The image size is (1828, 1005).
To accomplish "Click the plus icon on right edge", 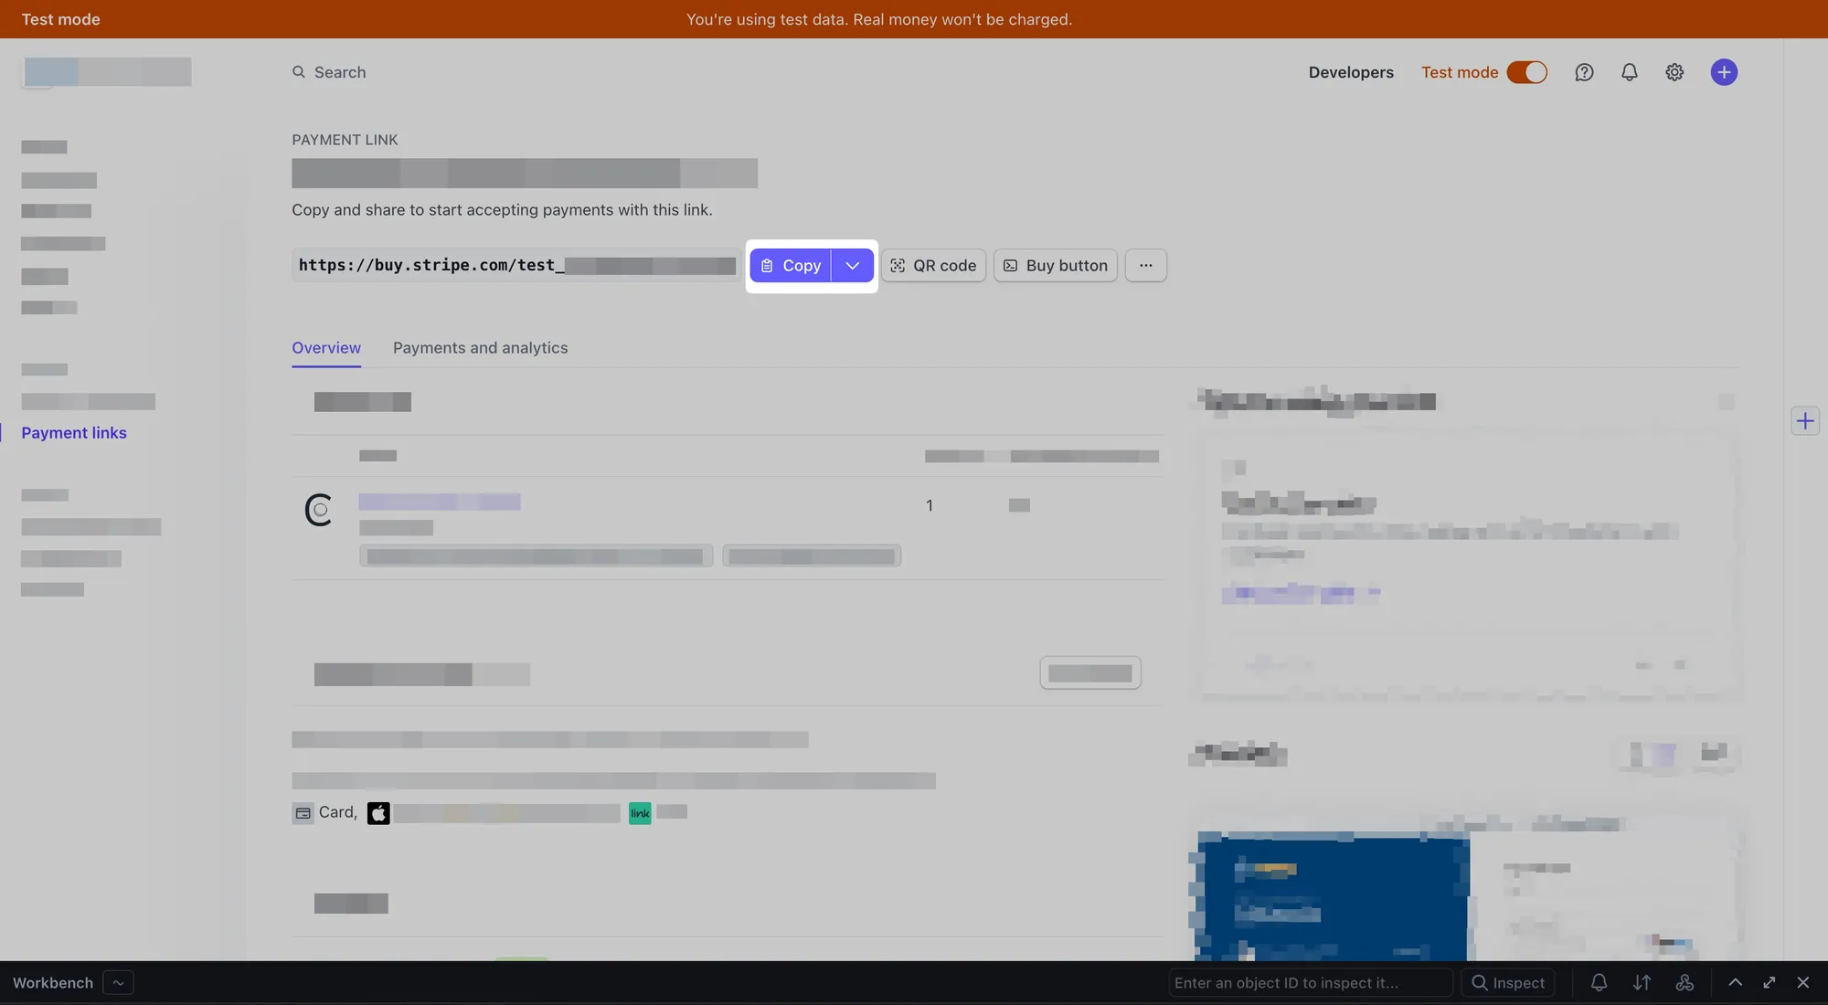I will point(1804,421).
